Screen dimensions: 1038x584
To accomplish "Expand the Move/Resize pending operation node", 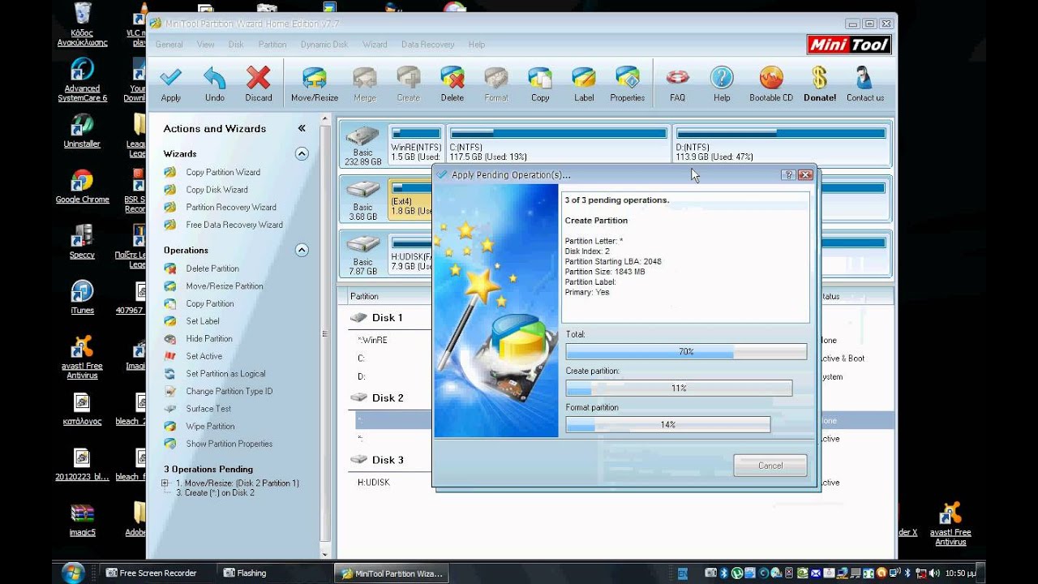I will coord(165,483).
